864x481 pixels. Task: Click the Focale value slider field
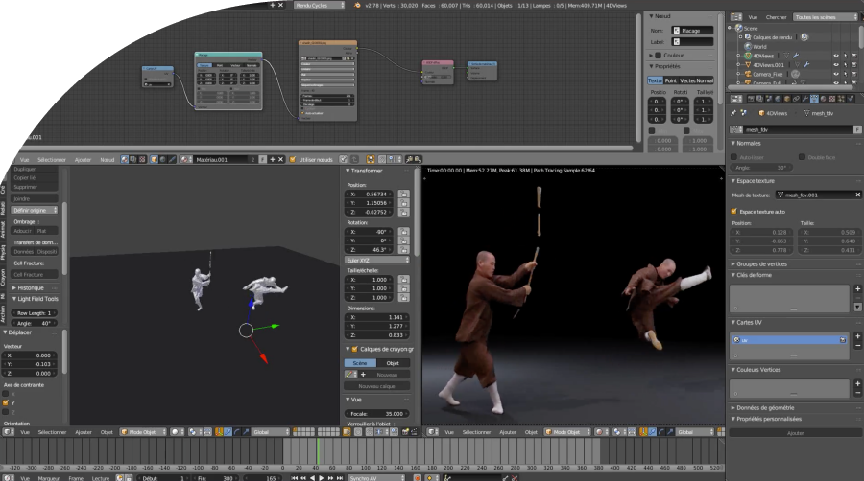pyautogui.click(x=375, y=414)
